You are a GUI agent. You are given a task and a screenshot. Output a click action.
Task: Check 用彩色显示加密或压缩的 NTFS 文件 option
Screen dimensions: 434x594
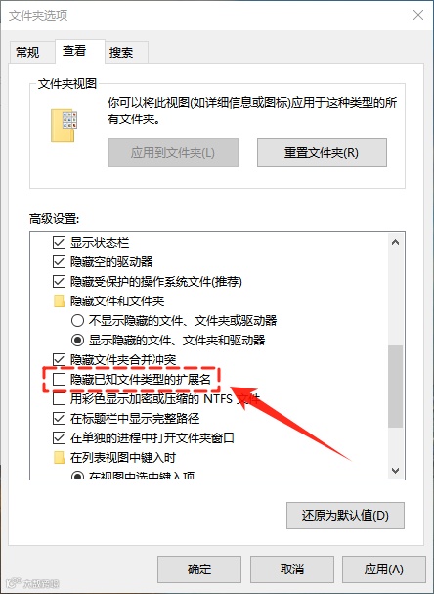[x=59, y=398]
